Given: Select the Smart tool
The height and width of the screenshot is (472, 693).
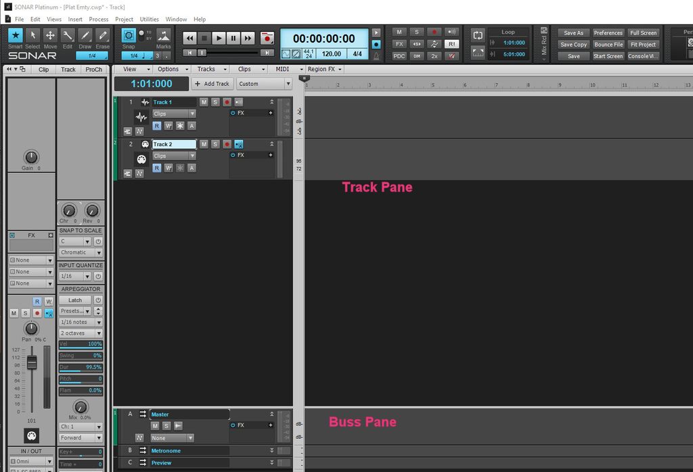Looking at the screenshot, I should (15, 36).
